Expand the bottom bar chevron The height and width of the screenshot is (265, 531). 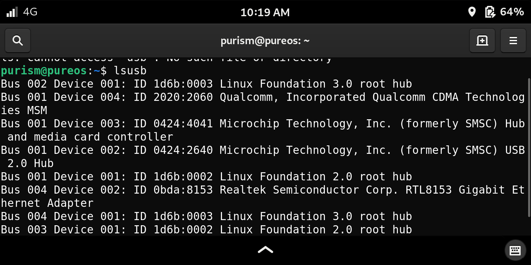point(265,250)
